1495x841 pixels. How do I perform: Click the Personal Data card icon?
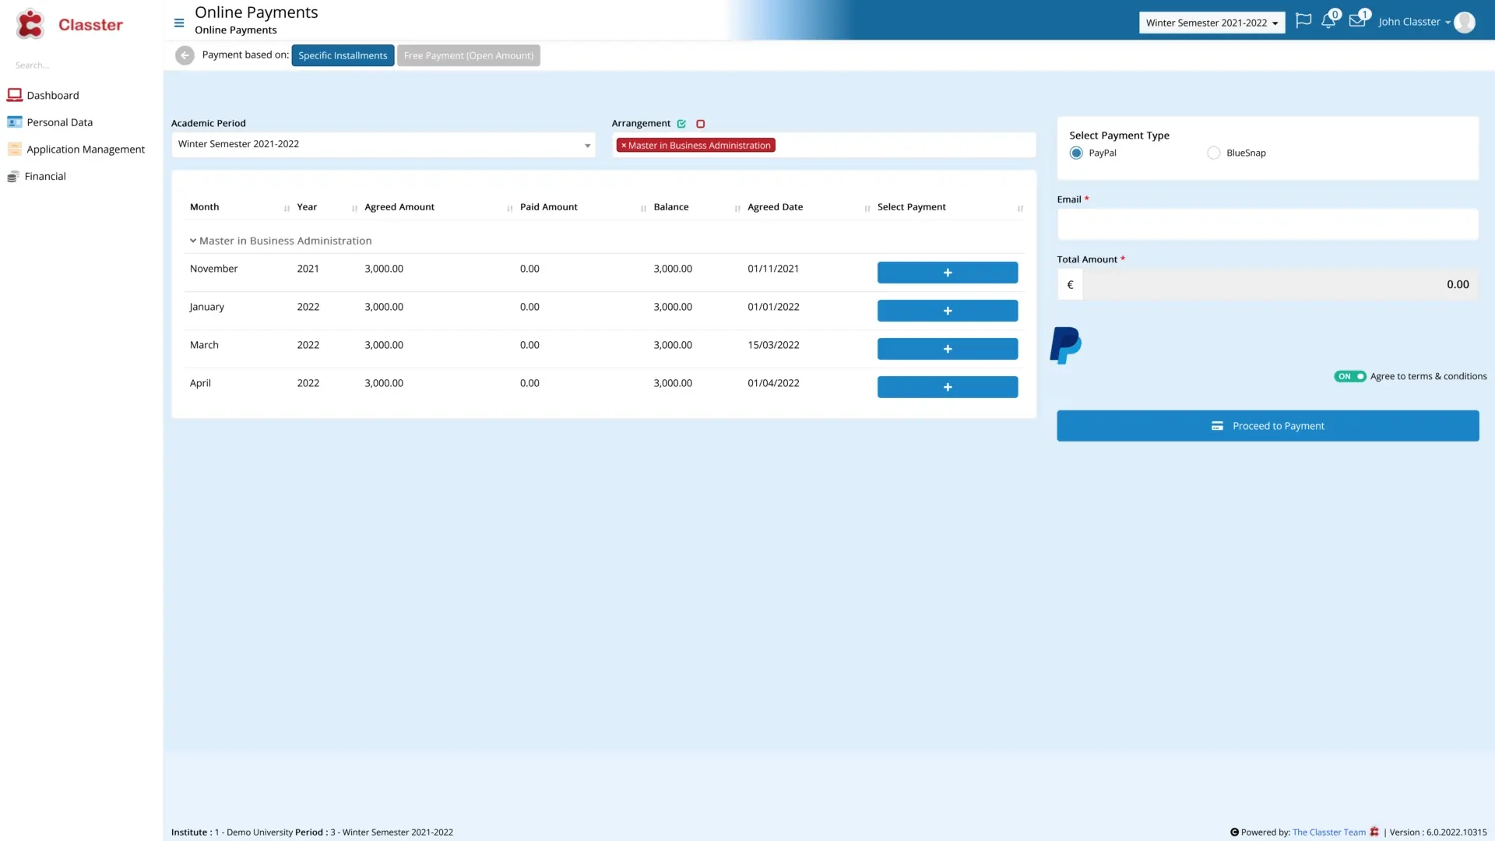pyautogui.click(x=14, y=122)
